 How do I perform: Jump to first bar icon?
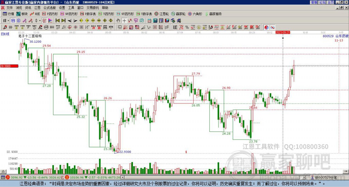(57, 21)
